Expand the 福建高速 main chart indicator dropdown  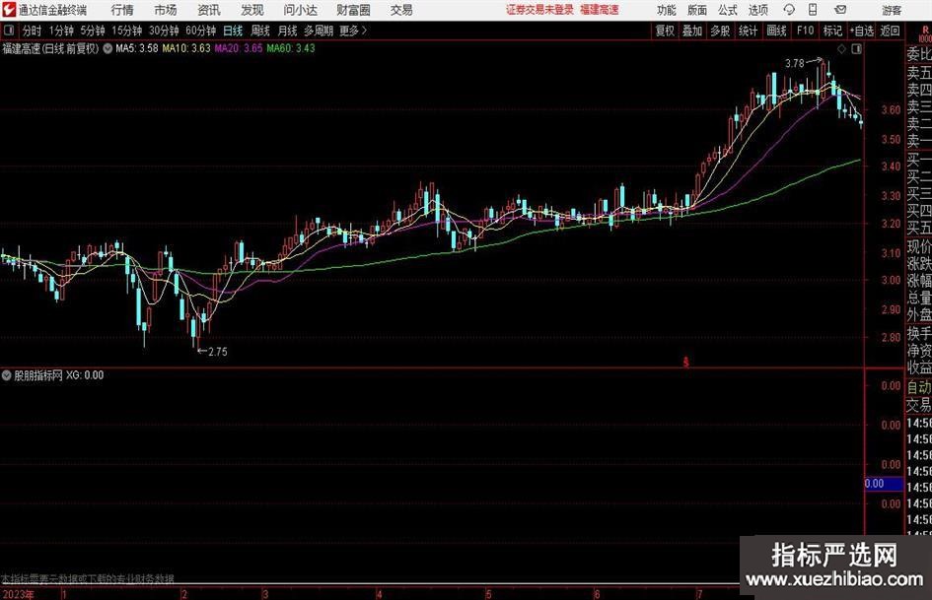tap(108, 48)
